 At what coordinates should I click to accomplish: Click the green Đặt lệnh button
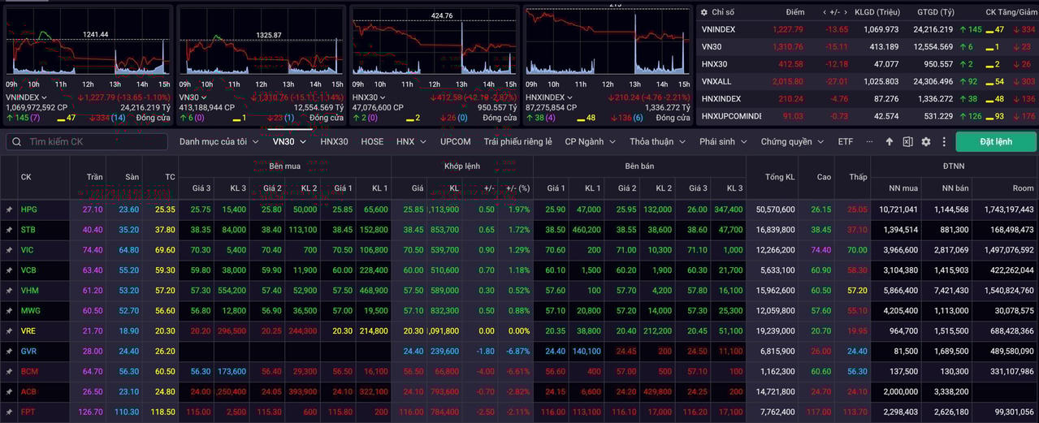(x=996, y=141)
